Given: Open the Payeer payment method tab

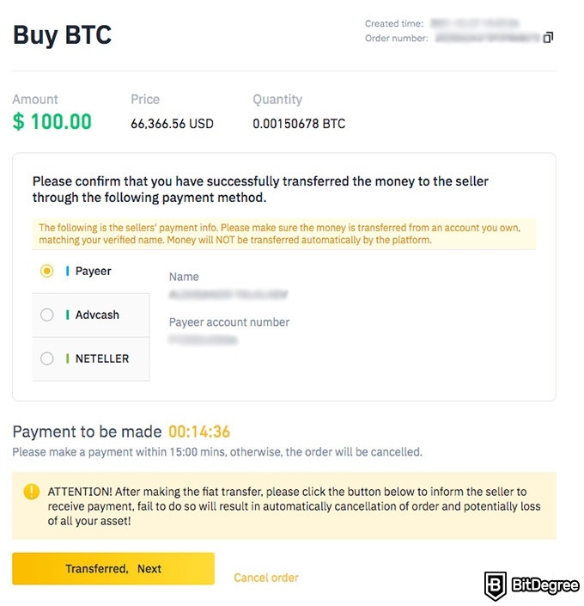Looking at the screenshot, I should (91, 271).
